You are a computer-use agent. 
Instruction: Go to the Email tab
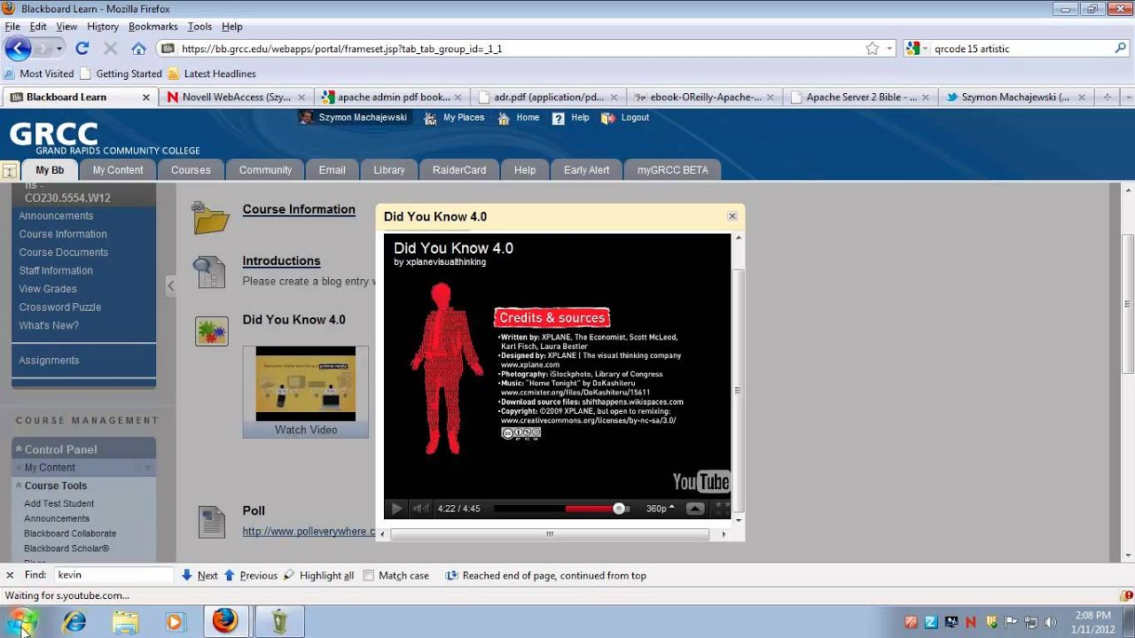click(332, 170)
